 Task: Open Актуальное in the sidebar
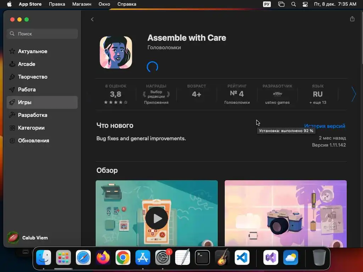pyautogui.click(x=42, y=51)
